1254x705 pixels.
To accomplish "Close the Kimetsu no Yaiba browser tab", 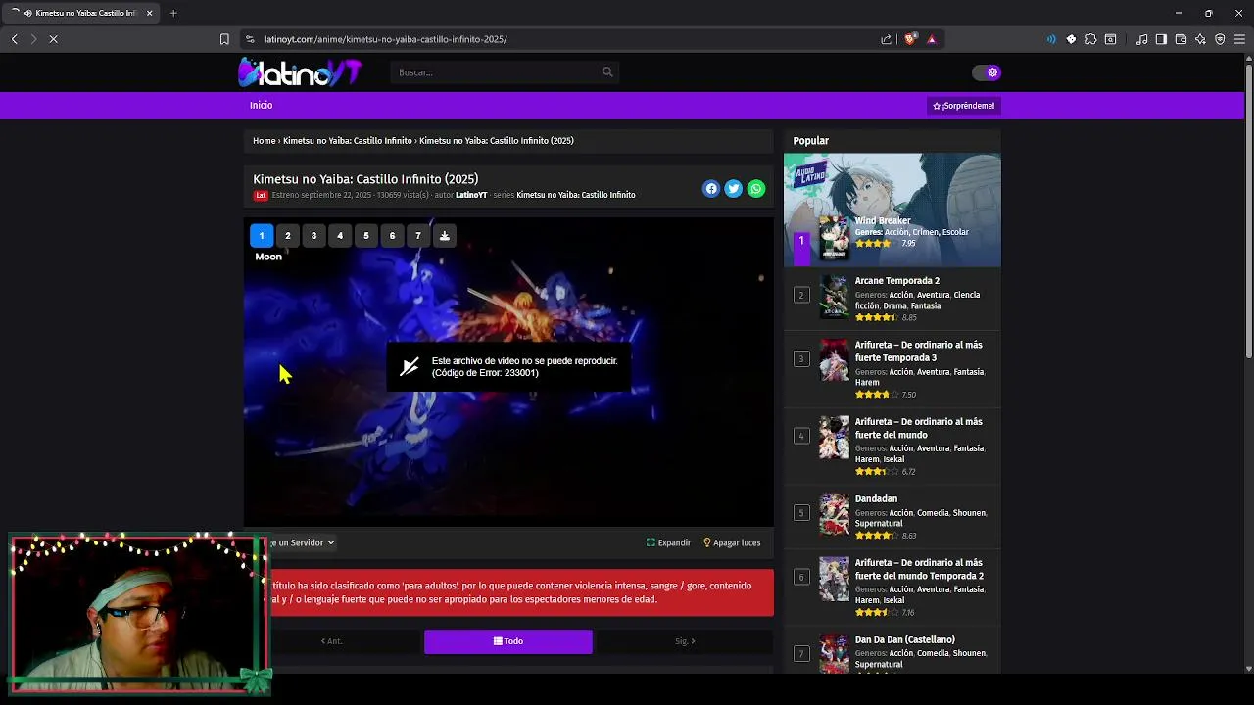I will click(x=149, y=13).
